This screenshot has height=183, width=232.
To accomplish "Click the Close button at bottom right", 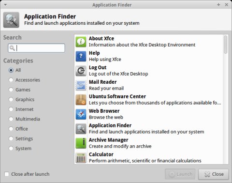I will (214, 174).
